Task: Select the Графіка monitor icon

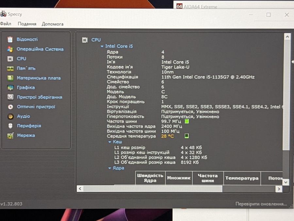Action: click(x=10, y=87)
